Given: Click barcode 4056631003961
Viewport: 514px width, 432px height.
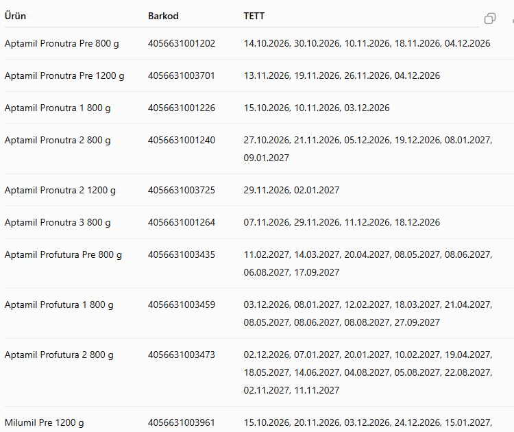Looking at the screenshot, I should (182, 422).
